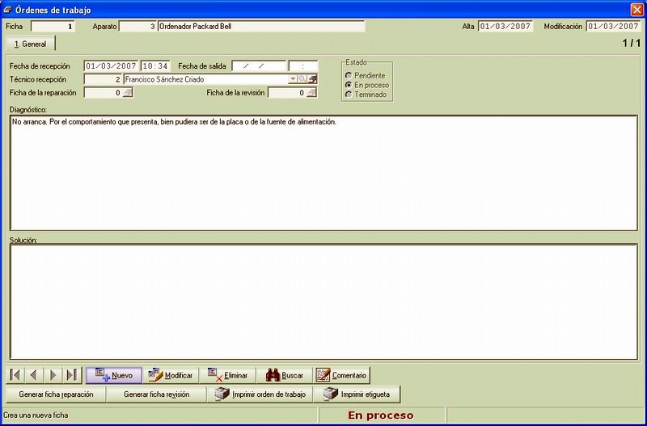Open technician record icon next to search

pyautogui.click(x=313, y=79)
